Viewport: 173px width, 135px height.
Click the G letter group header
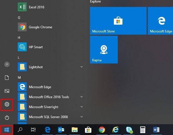pos(19,18)
